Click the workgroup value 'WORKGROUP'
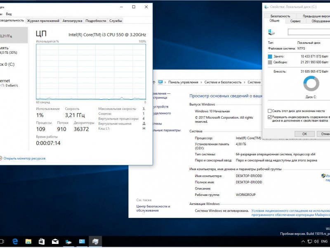 tap(245, 195)
